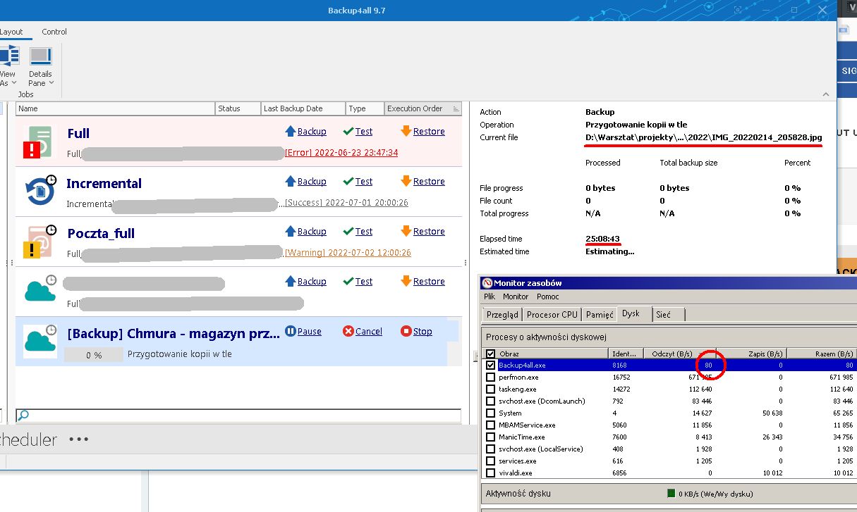Click the search magnifier icon below job list

coord(23,416)
